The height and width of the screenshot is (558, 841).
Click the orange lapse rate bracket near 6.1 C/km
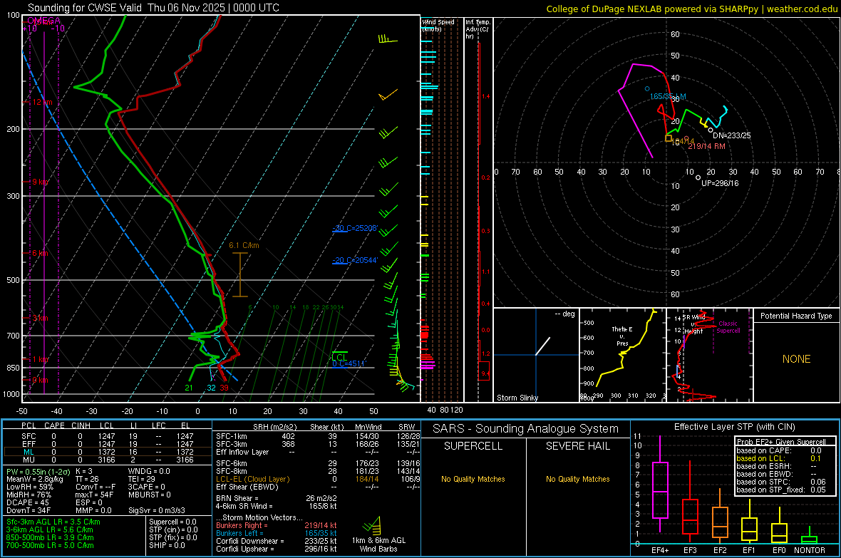(x=239, y=274)
